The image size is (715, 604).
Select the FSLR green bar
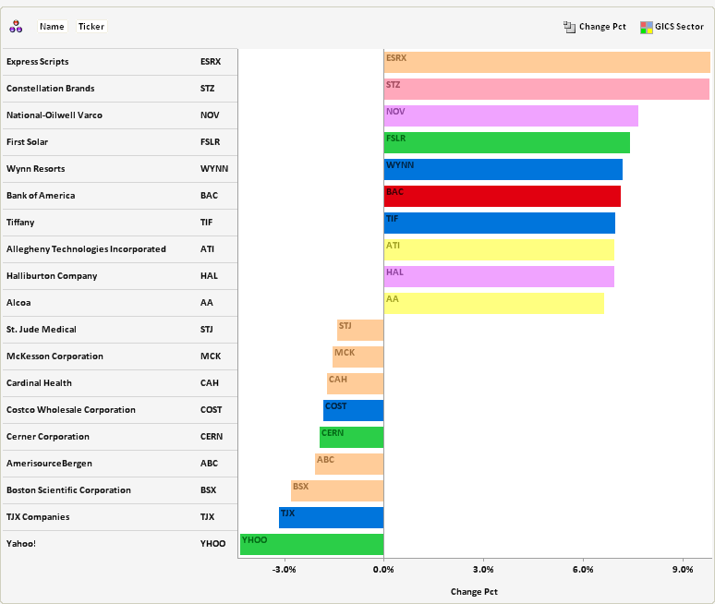click(x=506, y=142)
